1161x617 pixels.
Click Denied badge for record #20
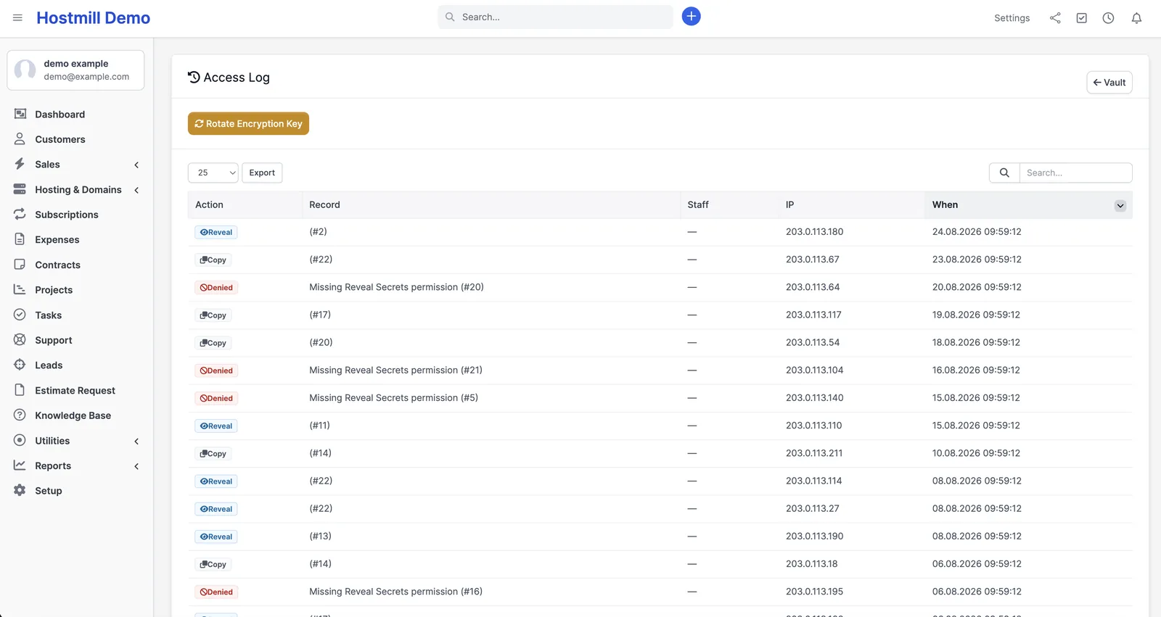click(x=216, y=287)
